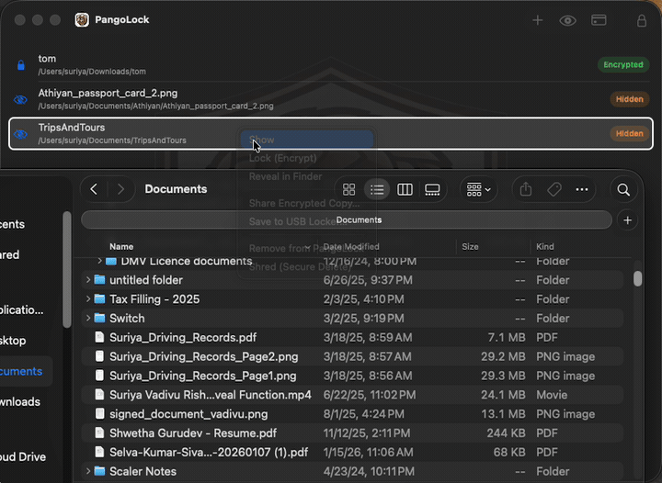Go forward in Finder with the right chevron
This screenshot has height=483, width=662.
(x=120, y=189)
